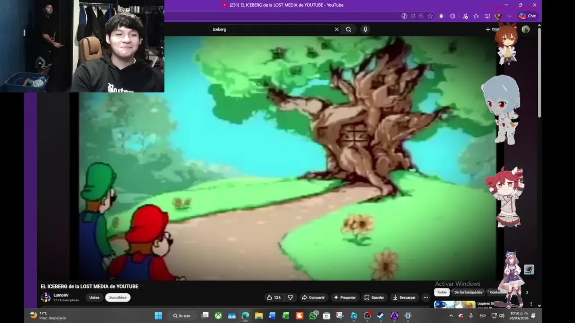Image resolution: width=575 pixels, height=323 pixels.
Task: Click the microphone tray icon
Action: pos(471,316)
